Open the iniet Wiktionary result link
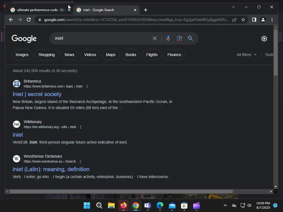 (x=18, y=135)
